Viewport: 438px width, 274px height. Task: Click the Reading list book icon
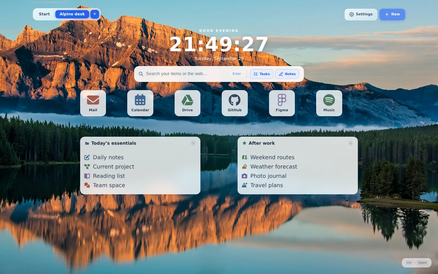[x=87, y=176]
